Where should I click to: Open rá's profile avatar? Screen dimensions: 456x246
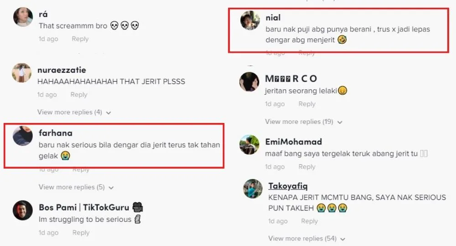23,17
